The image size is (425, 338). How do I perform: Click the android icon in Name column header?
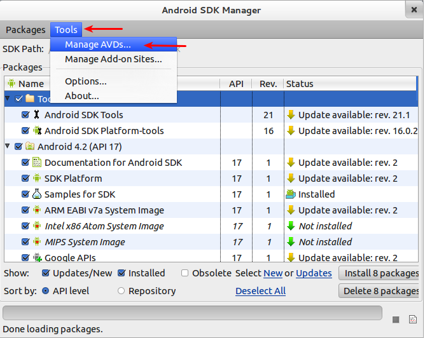click(11, 83)
